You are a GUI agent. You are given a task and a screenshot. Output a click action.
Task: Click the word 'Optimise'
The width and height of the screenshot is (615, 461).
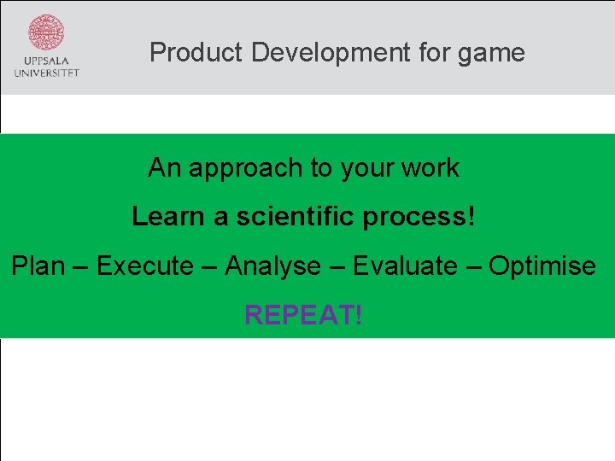(x=542, y=266)
